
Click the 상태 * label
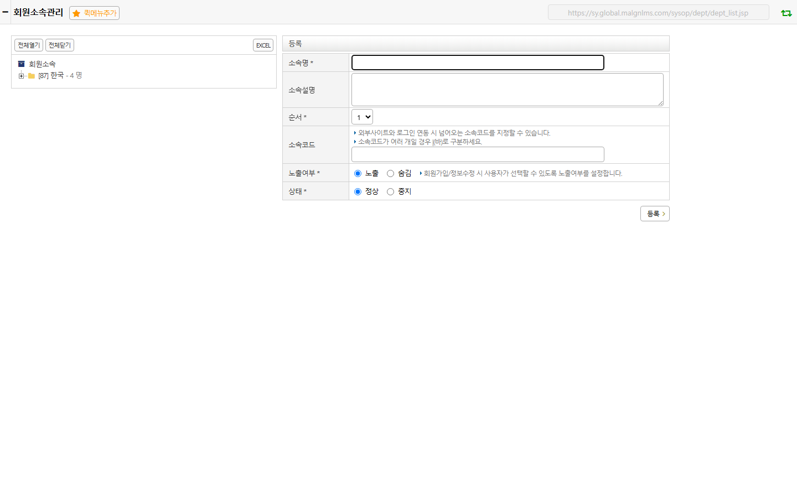297,191
